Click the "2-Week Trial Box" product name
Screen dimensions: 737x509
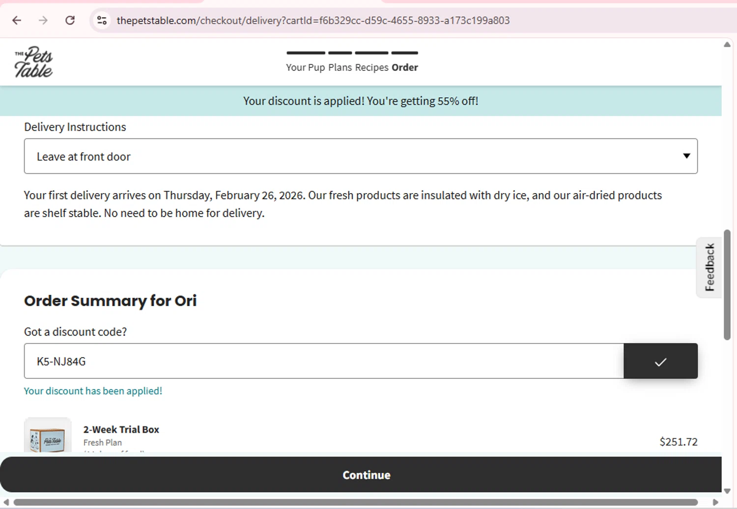tap(121, 429)
